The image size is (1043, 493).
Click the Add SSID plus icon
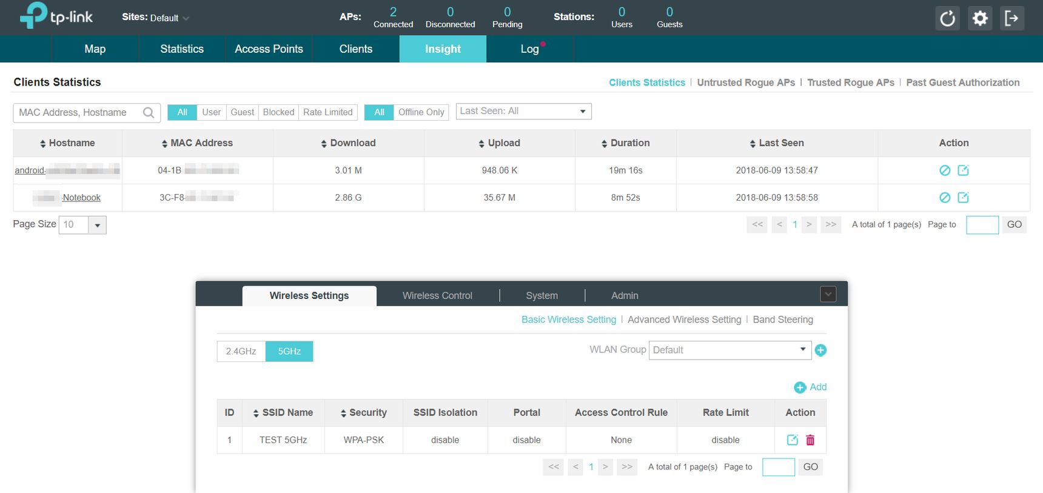800,387
